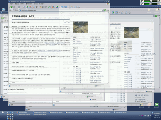This screenshot has height=120, width=161.
Task: Adjust the lower green volume slider
Action: point(150,4)
